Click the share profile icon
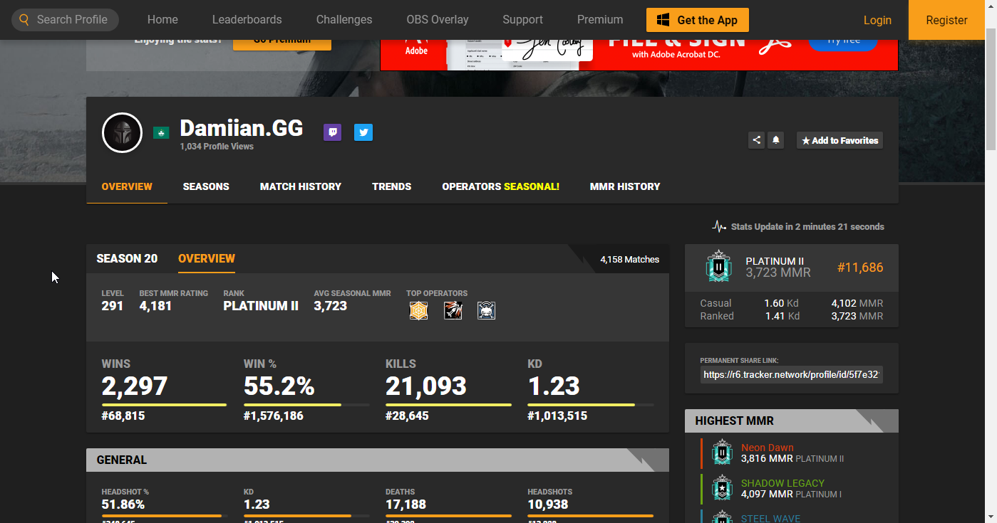The width and height of the screenshot is (997, 523). 756,140
